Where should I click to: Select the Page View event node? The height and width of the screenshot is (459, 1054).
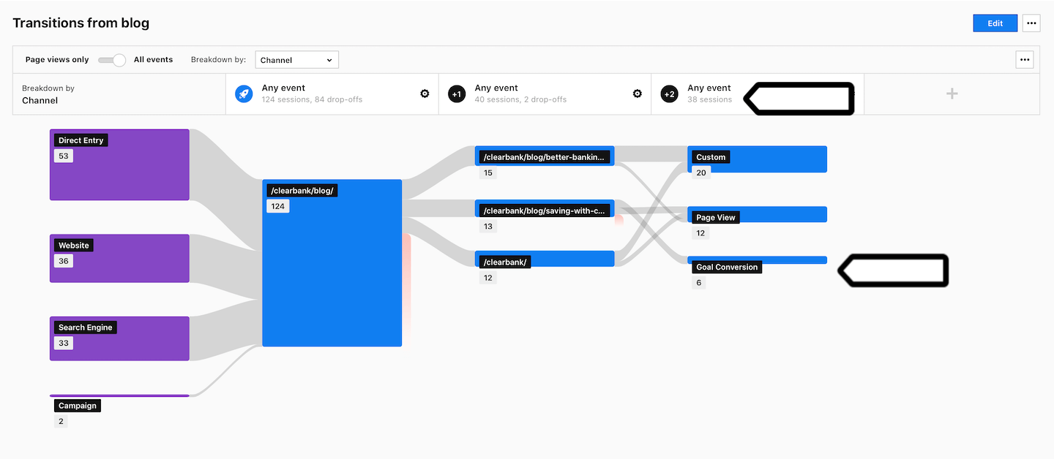757,214
